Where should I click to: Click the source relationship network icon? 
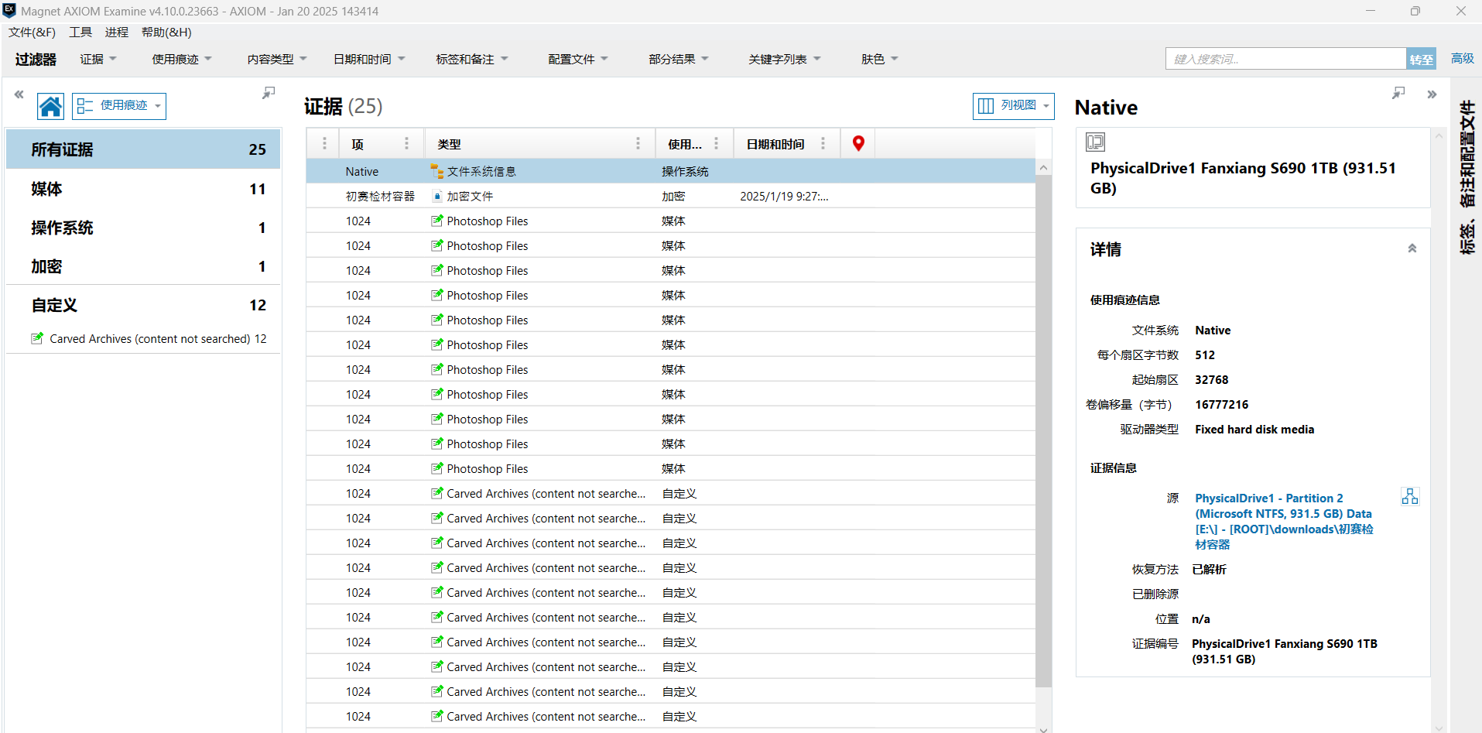[x=1410, y=496]
